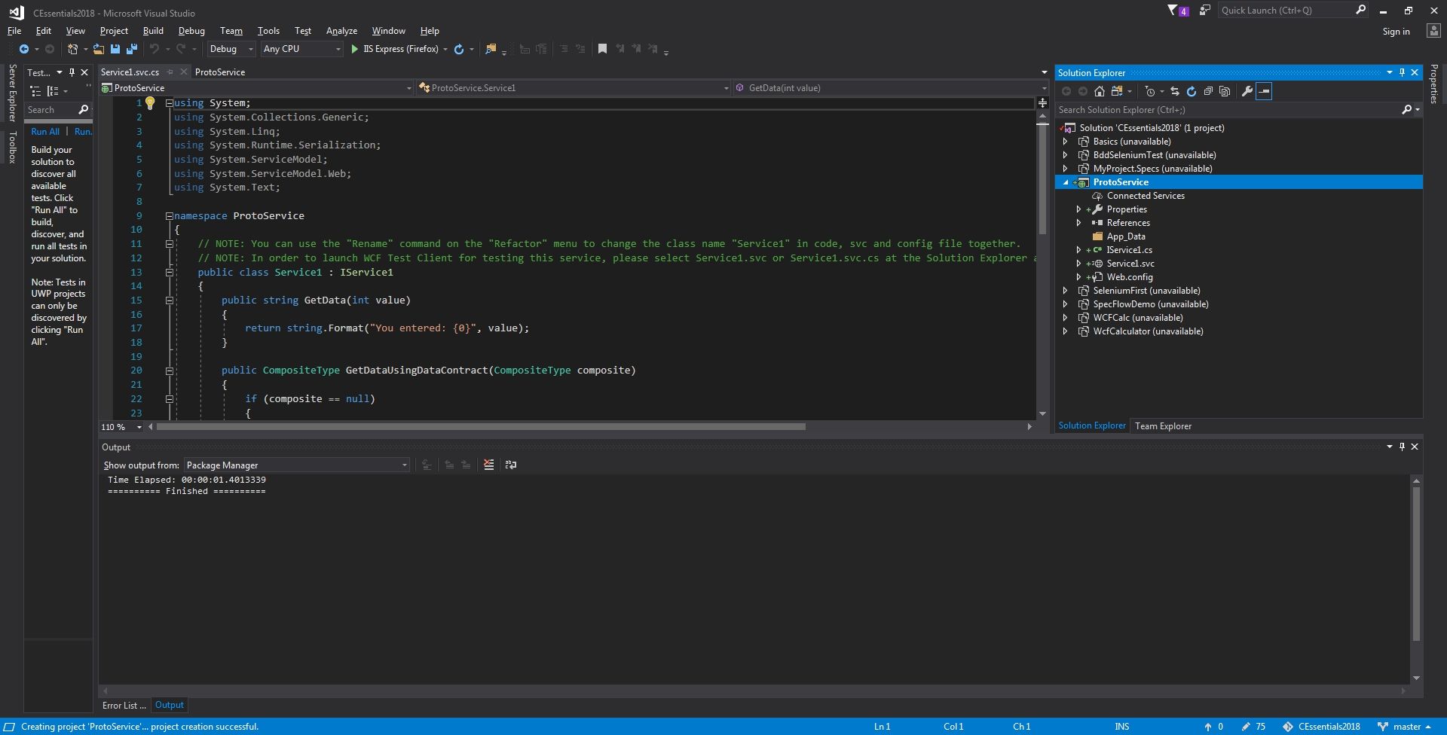Click the Pending Changes Filter clock icon
This screenshot has width=1447, height=735.
pyautogui.click(x=1149, y=91)
